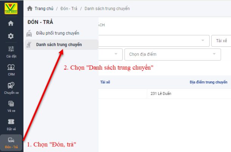Open the CRM module
The width and height of the screenshot is (231, 152).
coord(11,70)
